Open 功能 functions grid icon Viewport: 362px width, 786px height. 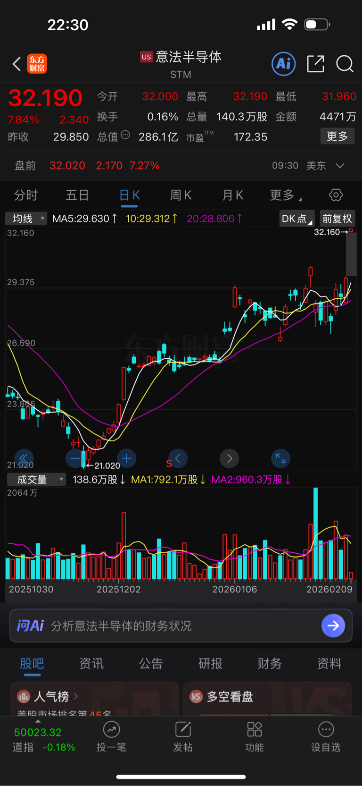(x=255, y=729)
